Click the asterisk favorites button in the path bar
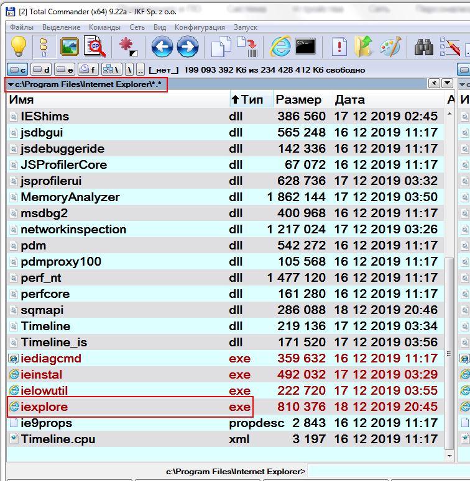470x481 pixels. [x=434, y=83]
